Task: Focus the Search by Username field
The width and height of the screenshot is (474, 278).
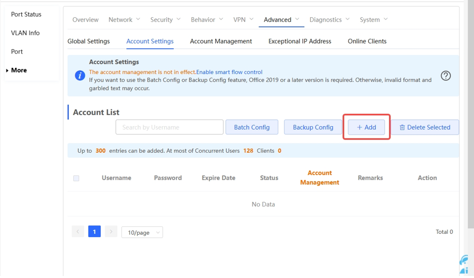Action: click(169, 127)
